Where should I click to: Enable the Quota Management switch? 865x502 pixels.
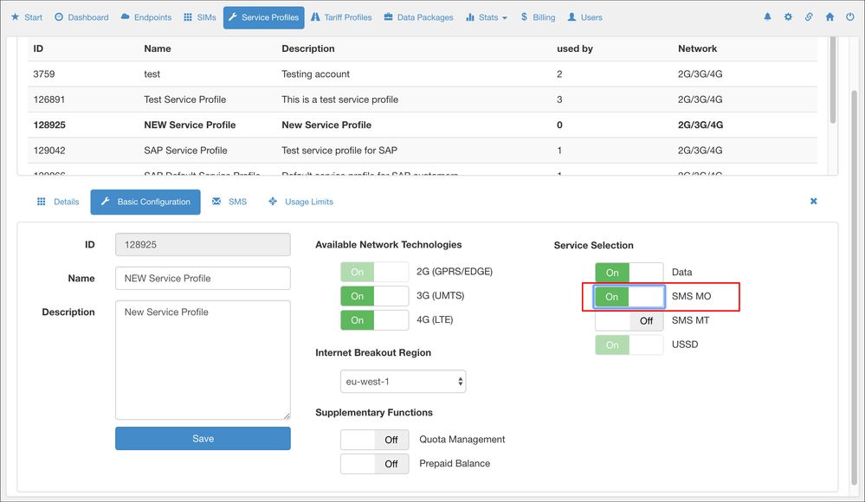pyautogui.click(x=375, y=440)
